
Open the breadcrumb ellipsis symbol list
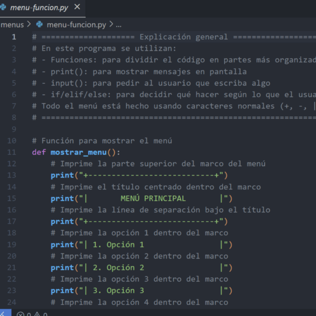pyautogui.click(x=118, y=25)
